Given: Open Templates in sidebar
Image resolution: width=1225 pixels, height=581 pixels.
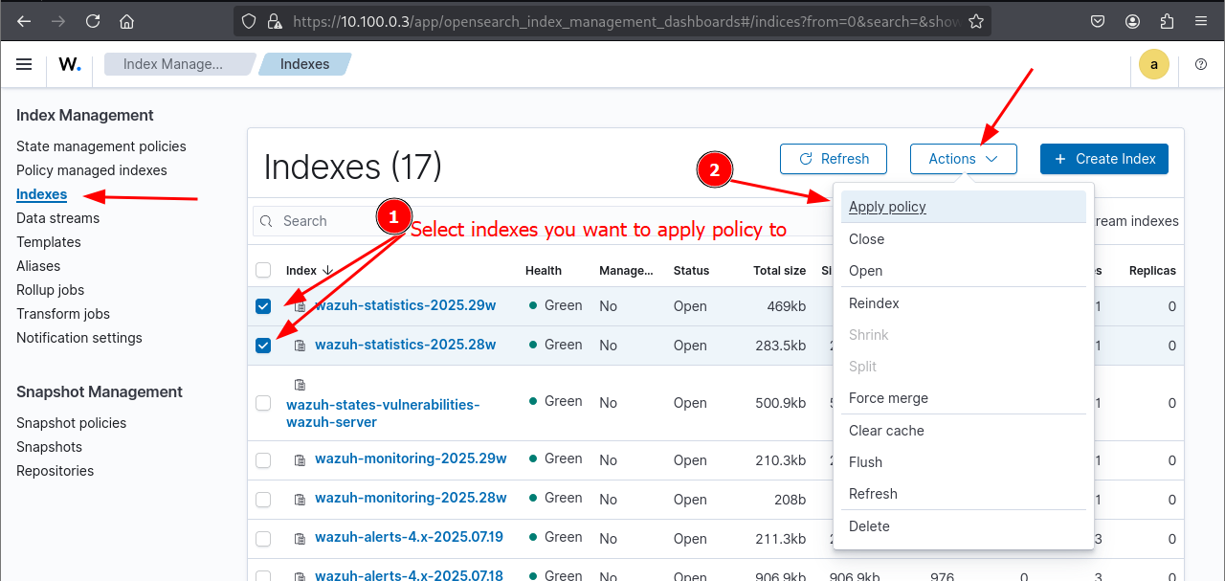Looking at the screenshot, I should [49, 242].
